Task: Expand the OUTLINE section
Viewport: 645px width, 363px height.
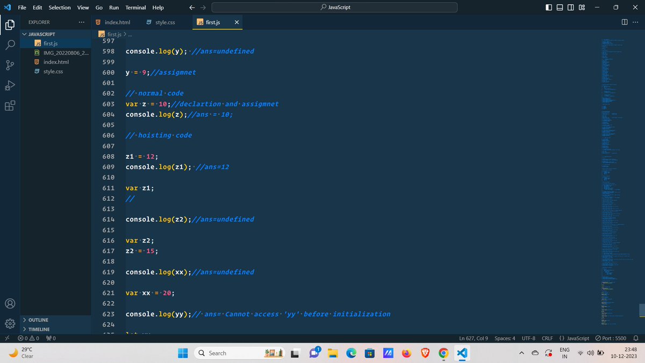Action: [56, 320]
